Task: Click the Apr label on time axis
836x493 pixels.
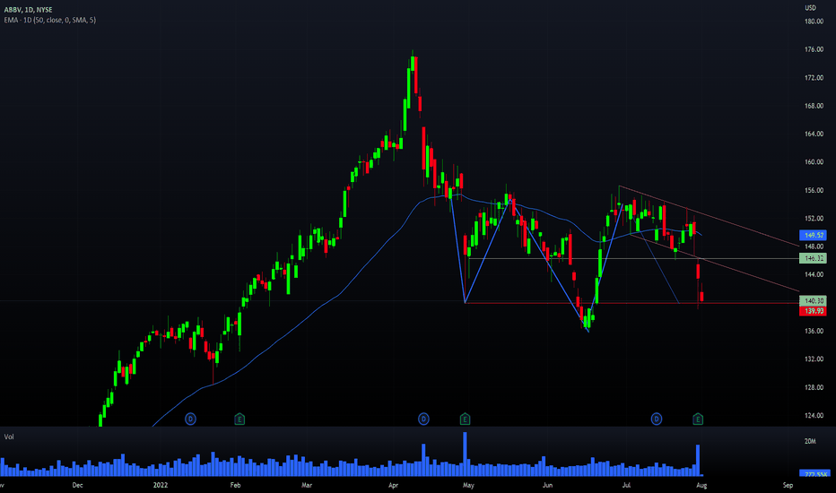Action: [394, 485]
